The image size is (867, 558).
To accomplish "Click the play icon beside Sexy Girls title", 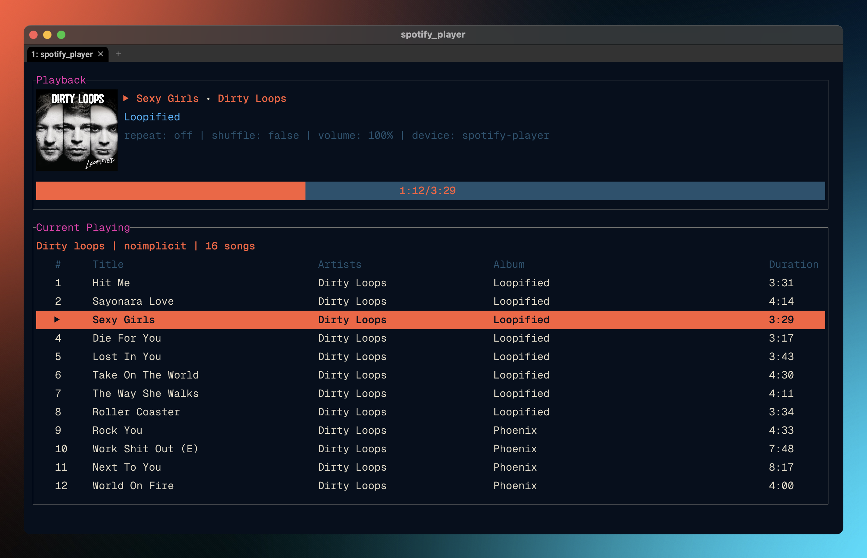I will click(x=126, y=98).
